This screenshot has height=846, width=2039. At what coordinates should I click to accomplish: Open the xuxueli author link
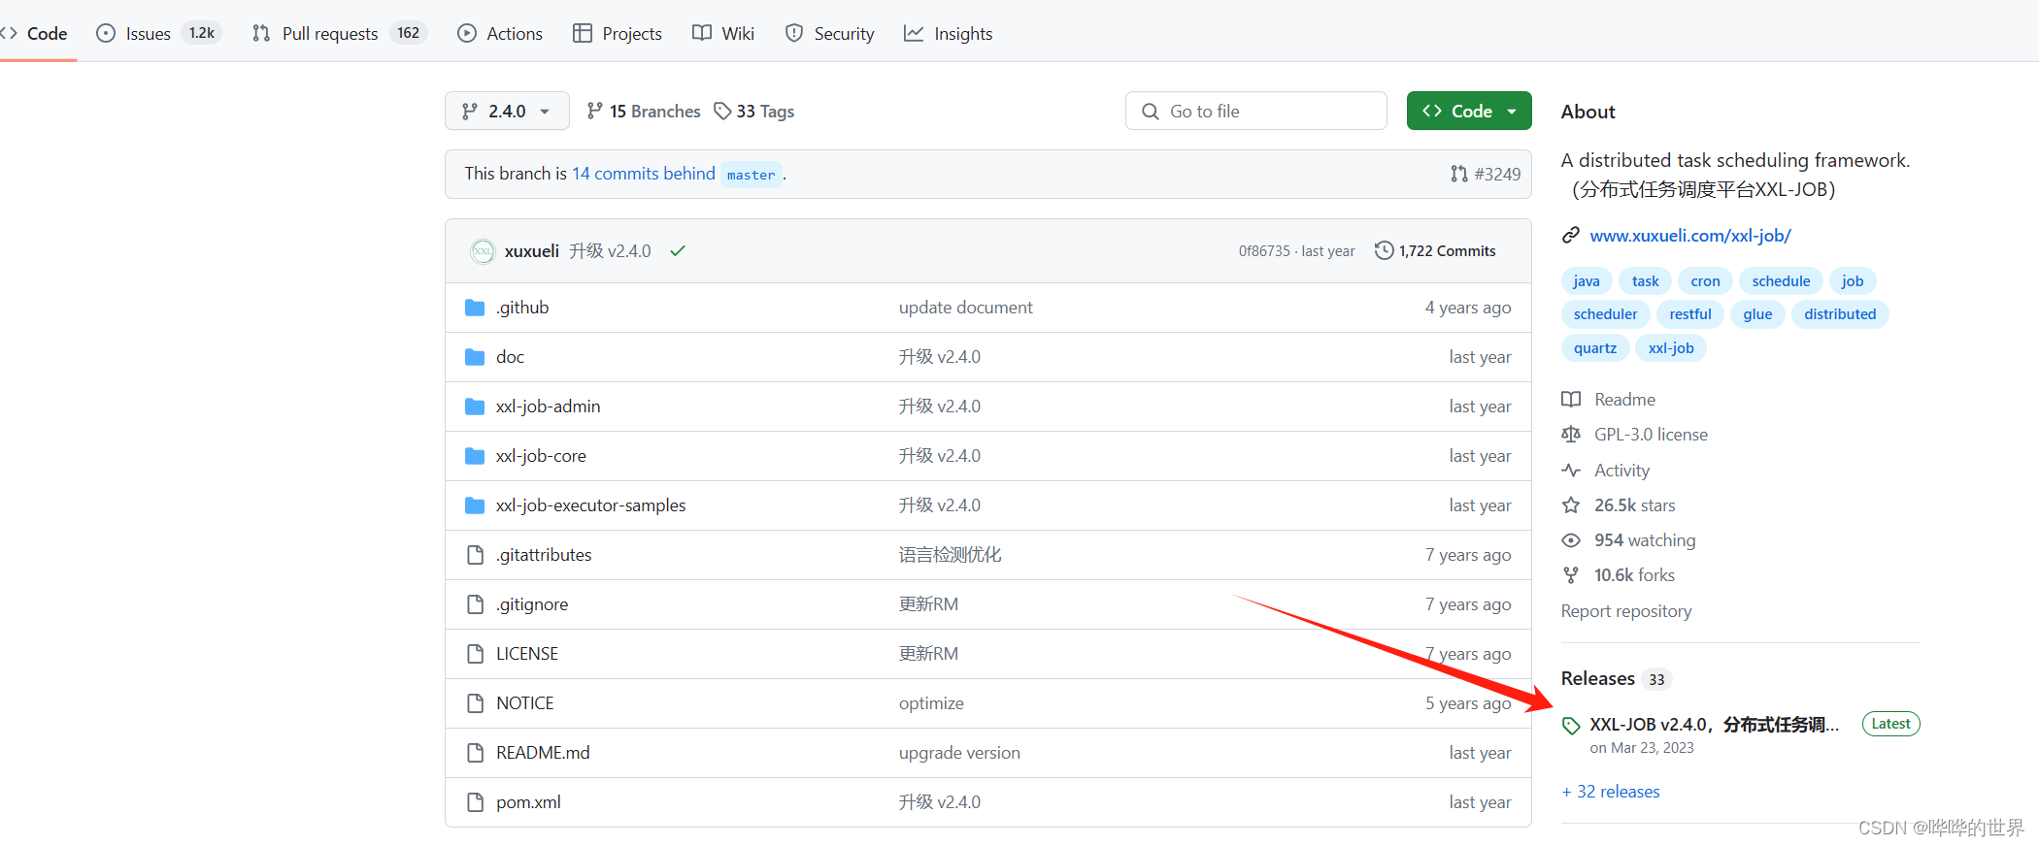point(532,250)
